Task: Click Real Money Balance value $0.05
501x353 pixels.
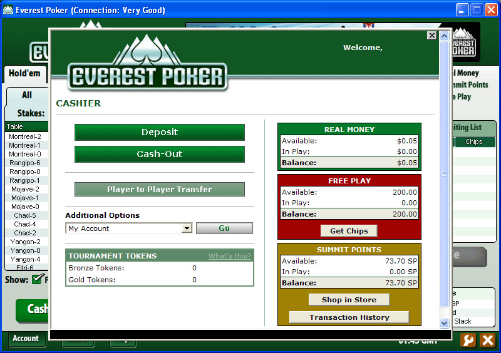Action: click(x=406, y=163)
